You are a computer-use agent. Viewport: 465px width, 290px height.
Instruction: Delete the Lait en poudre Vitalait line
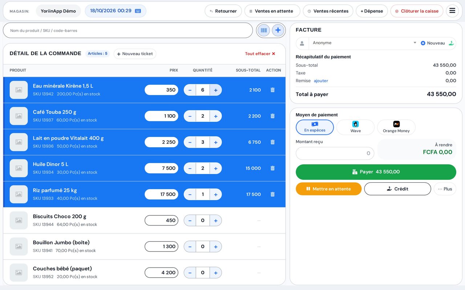pos(272,142)
